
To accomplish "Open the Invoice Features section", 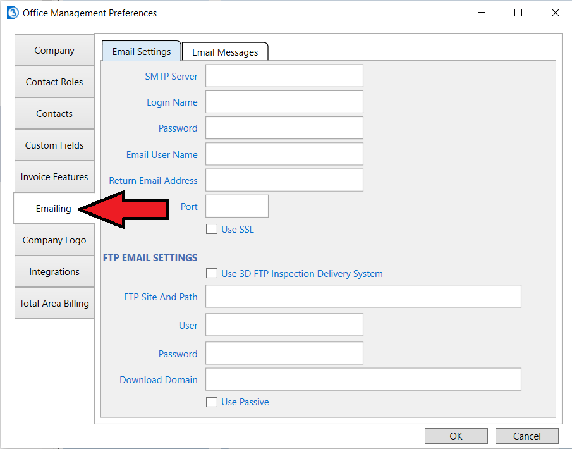I will (x=54, y=176).
